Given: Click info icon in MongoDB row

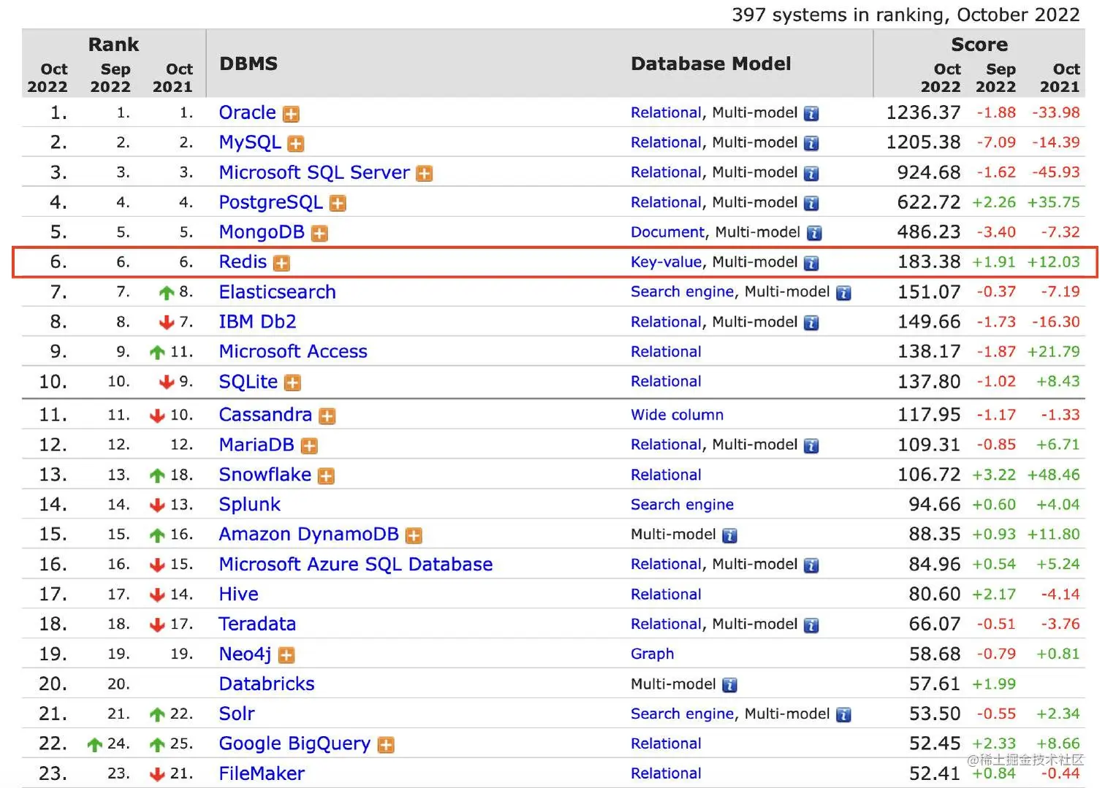Looking at the screenshot, I should [x=814, y=234].
